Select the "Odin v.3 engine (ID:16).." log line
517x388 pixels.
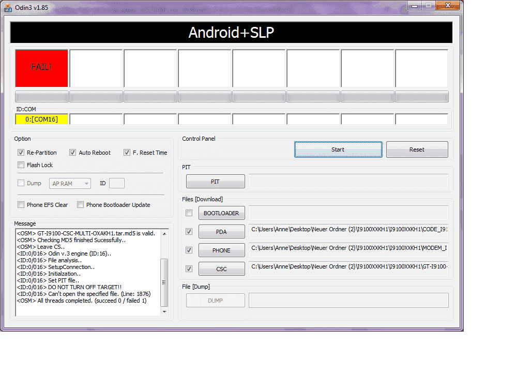[64, 253]
